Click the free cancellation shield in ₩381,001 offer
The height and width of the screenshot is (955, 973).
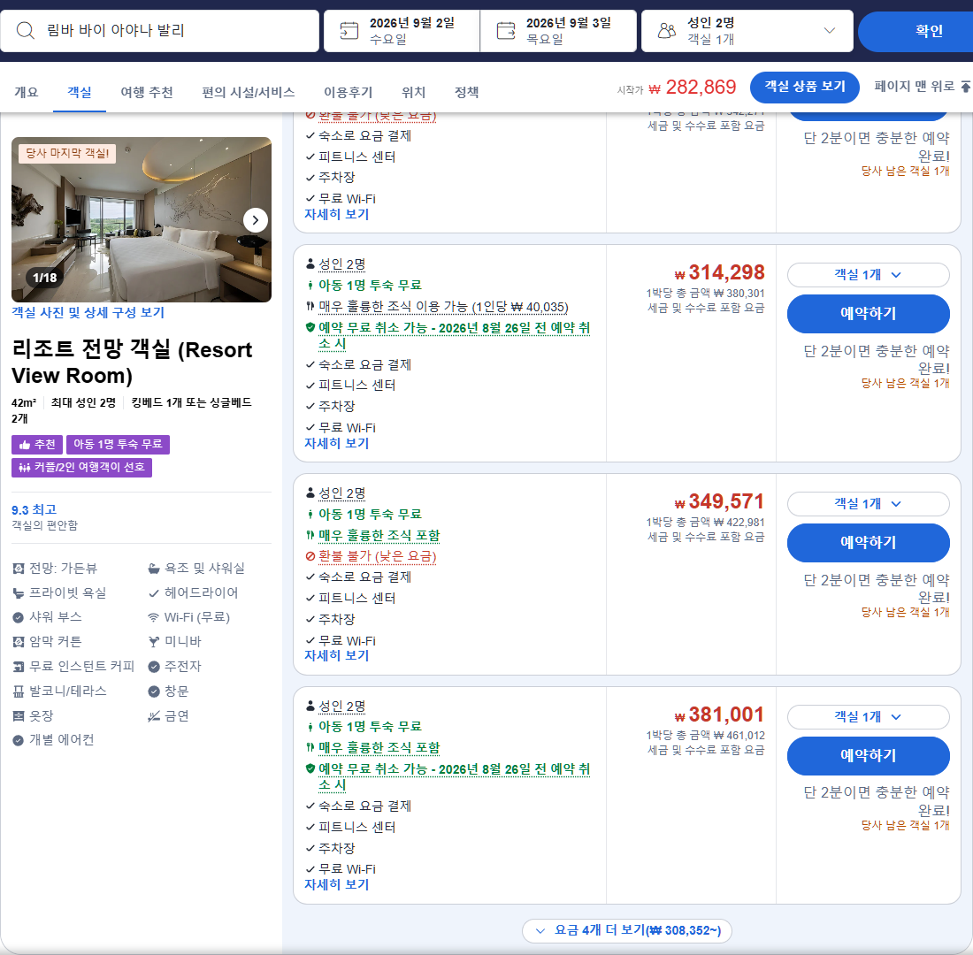pos(310,768)
